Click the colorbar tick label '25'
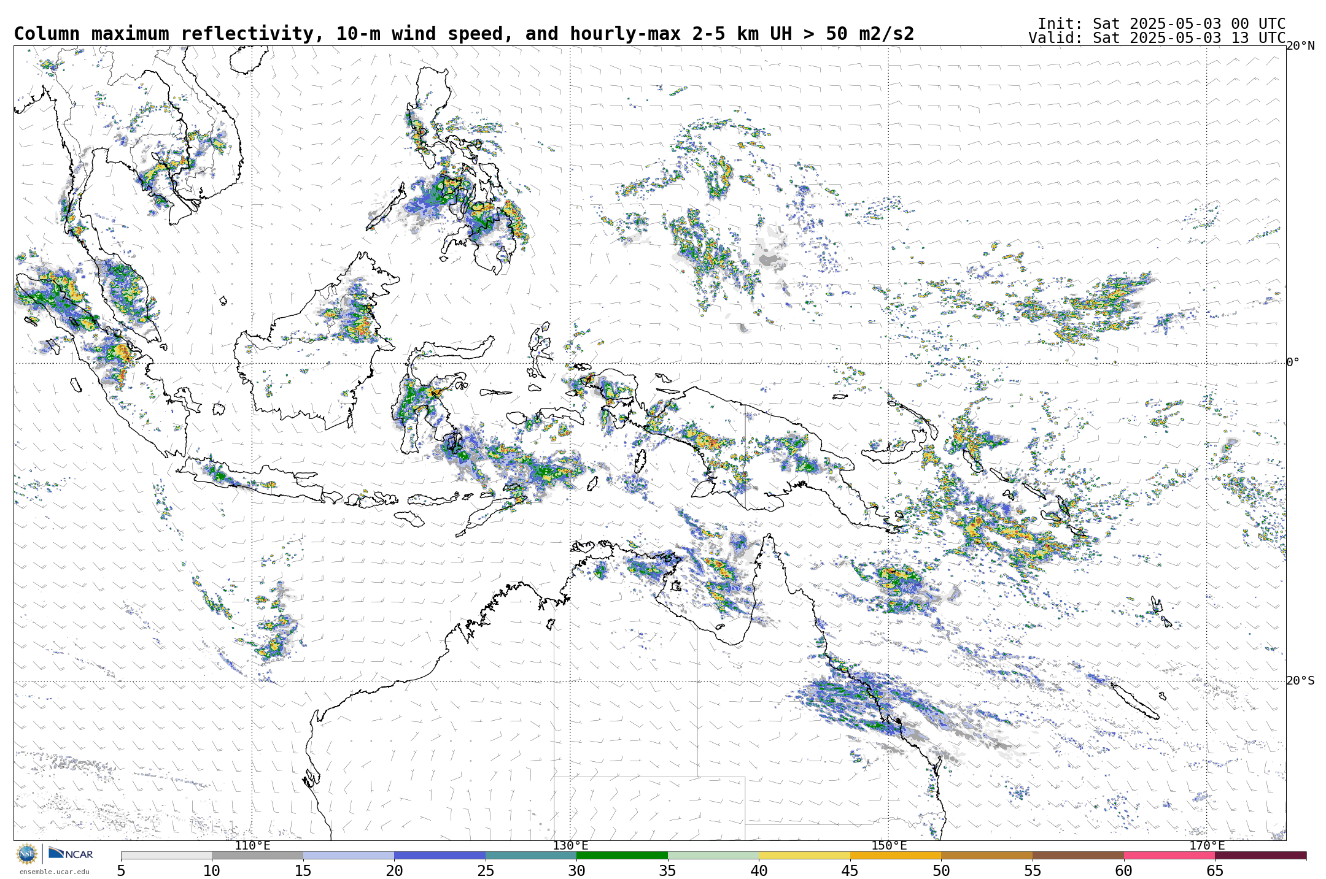Screen dimensions: 1326x879 [x=486, y=871]
